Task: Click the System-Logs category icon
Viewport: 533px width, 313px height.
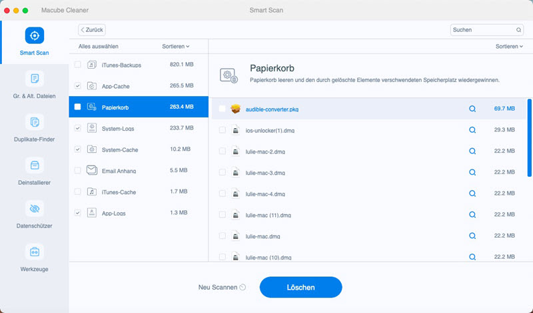Action: point(92,127)
